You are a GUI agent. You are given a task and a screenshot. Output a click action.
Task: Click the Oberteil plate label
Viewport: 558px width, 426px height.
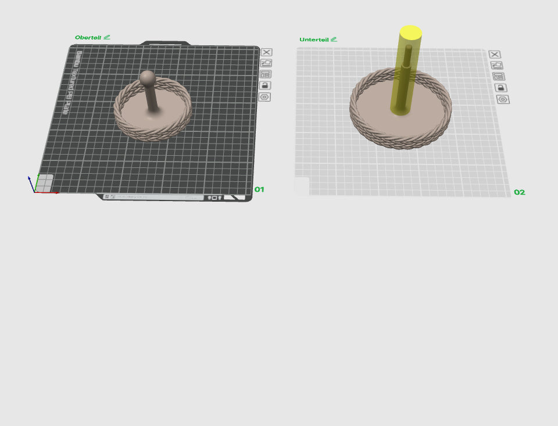[88, 37]
